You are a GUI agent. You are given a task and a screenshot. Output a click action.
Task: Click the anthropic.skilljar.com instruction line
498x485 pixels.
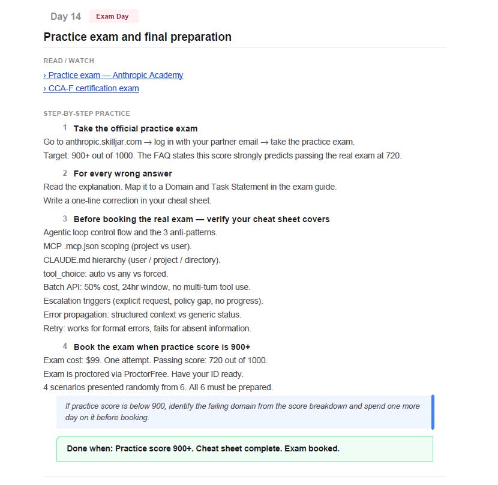tap(199, 142)
